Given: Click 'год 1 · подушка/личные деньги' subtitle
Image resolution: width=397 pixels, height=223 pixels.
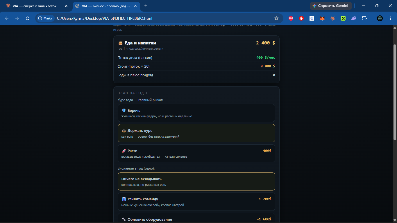Looking at the screenshot, I should point(140,48).
